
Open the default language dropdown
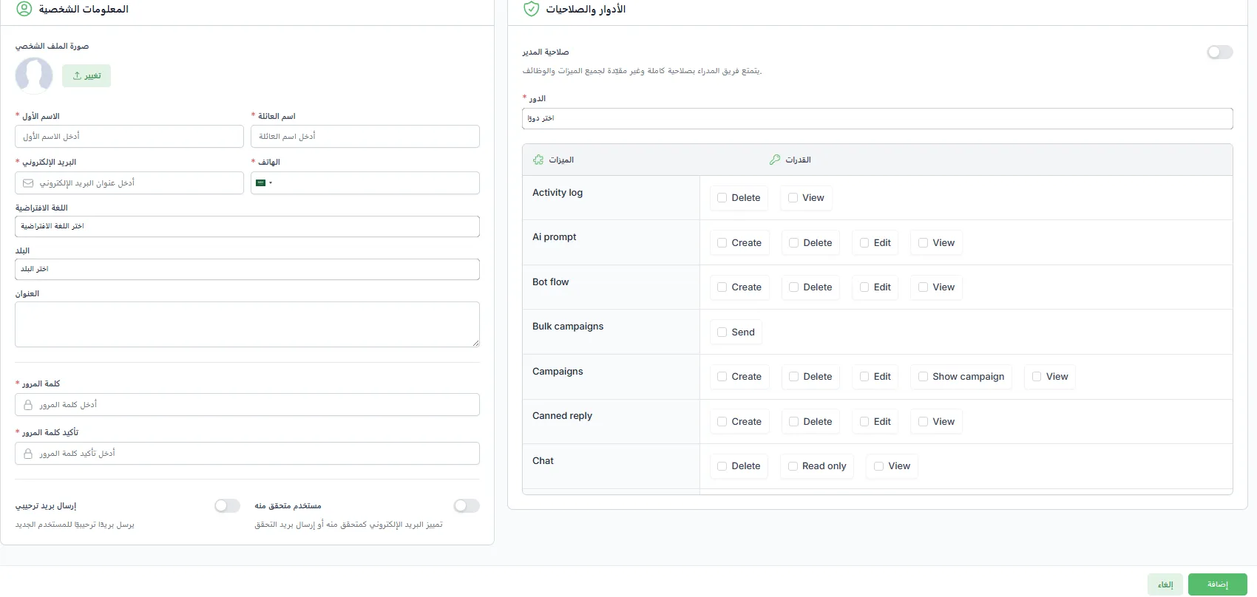[x=247, y=226]
